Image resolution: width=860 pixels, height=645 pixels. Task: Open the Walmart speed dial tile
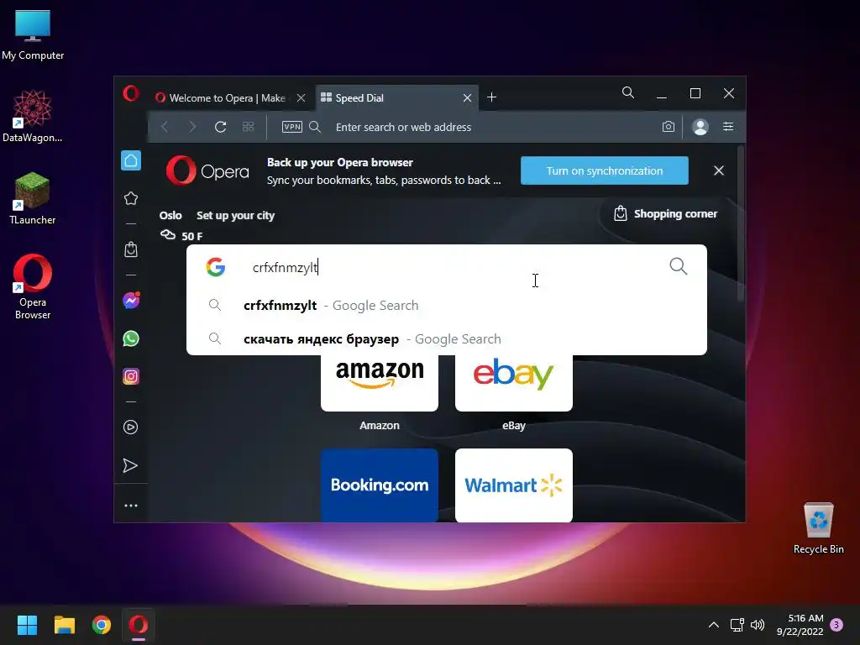[514, 485]
